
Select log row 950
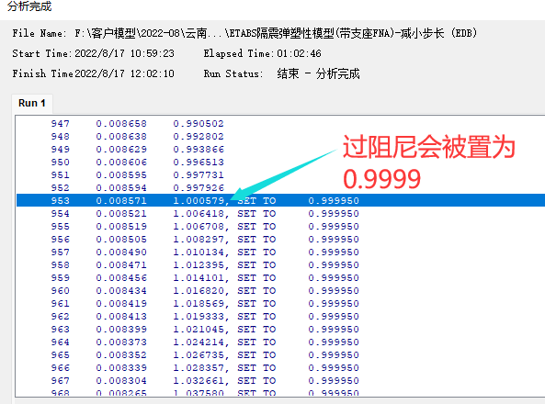point(280,163)
